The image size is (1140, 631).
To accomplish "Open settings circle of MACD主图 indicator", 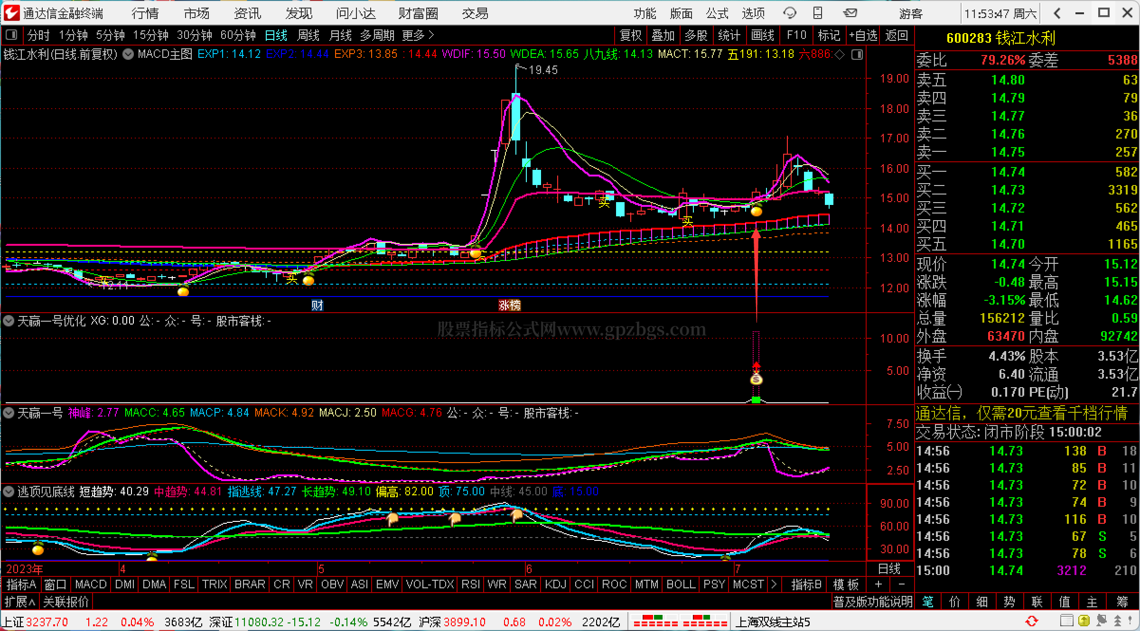I will click(x=128, y=55).
